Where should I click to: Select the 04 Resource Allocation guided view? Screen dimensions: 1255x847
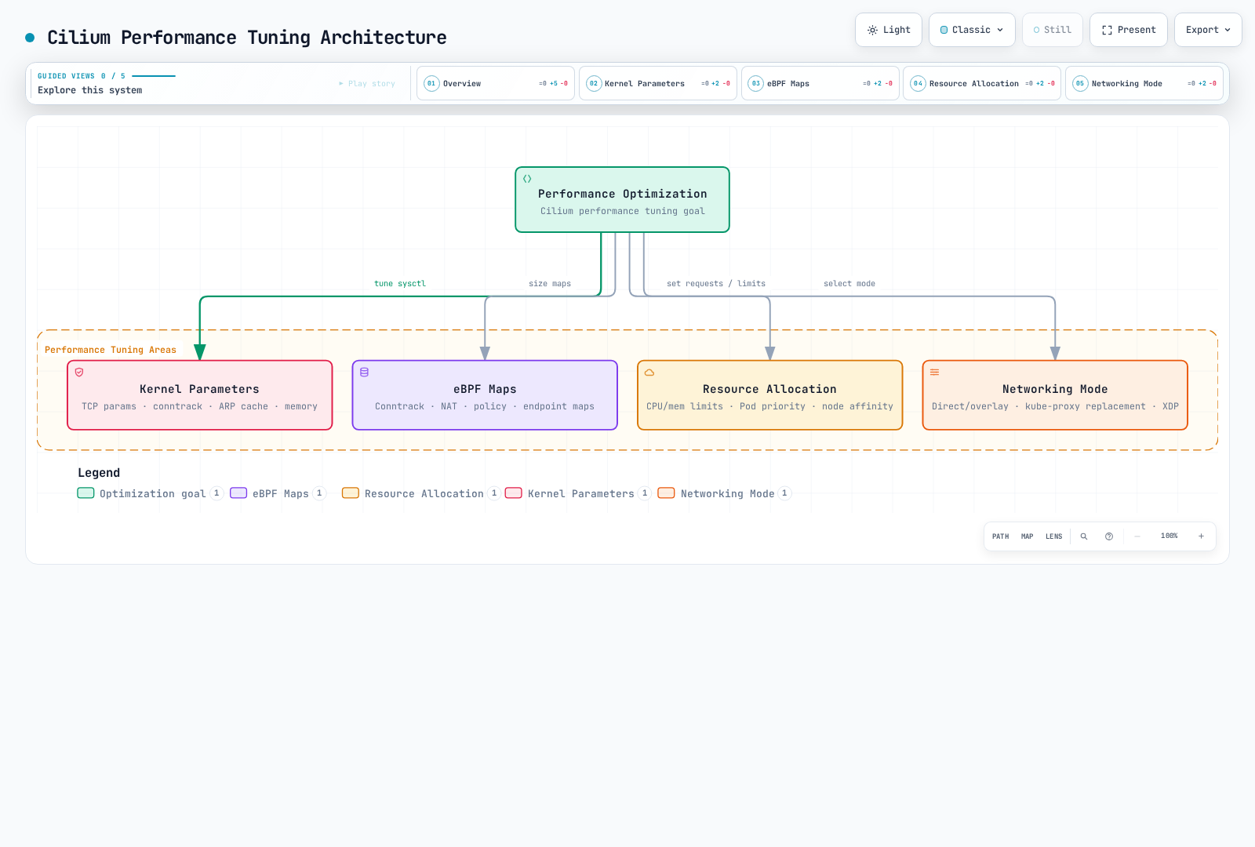(982, 83)
